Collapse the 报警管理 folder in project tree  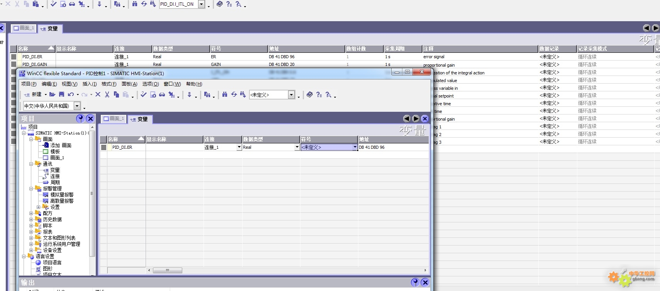click(x=31, y=188)
